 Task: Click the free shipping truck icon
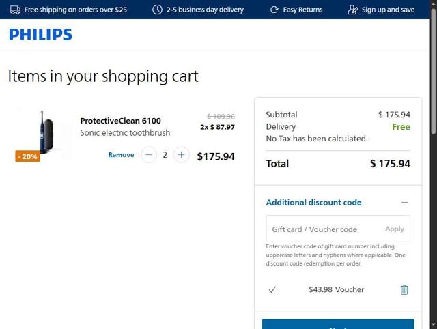[x=15, y=10]
